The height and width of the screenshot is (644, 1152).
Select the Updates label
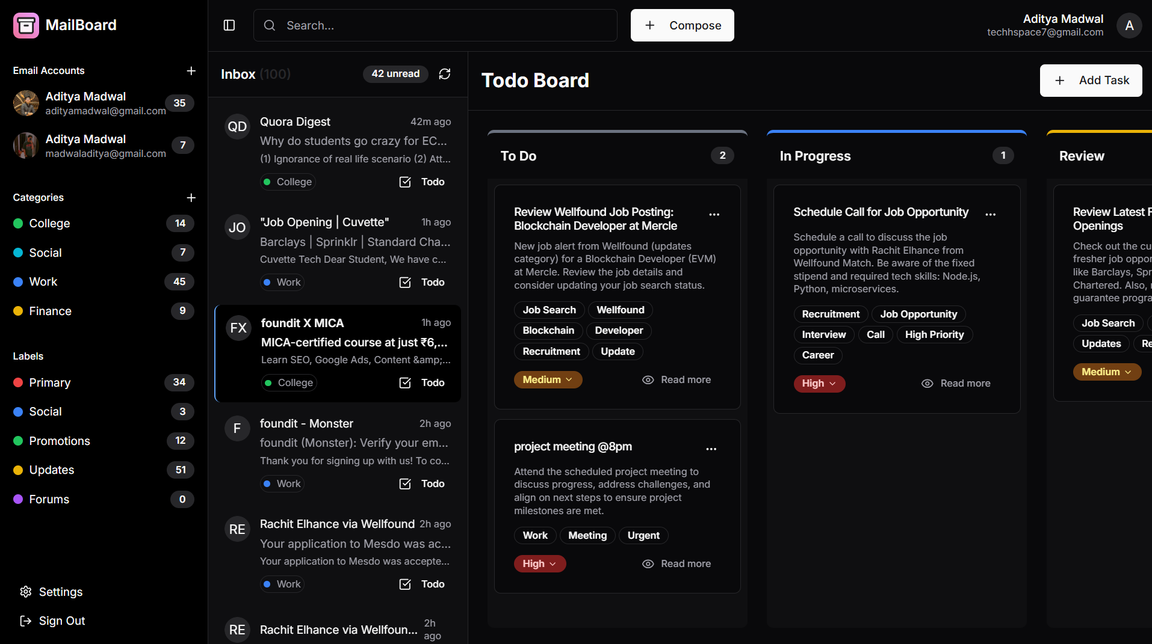pyautogui.click(x=104, y=470)
